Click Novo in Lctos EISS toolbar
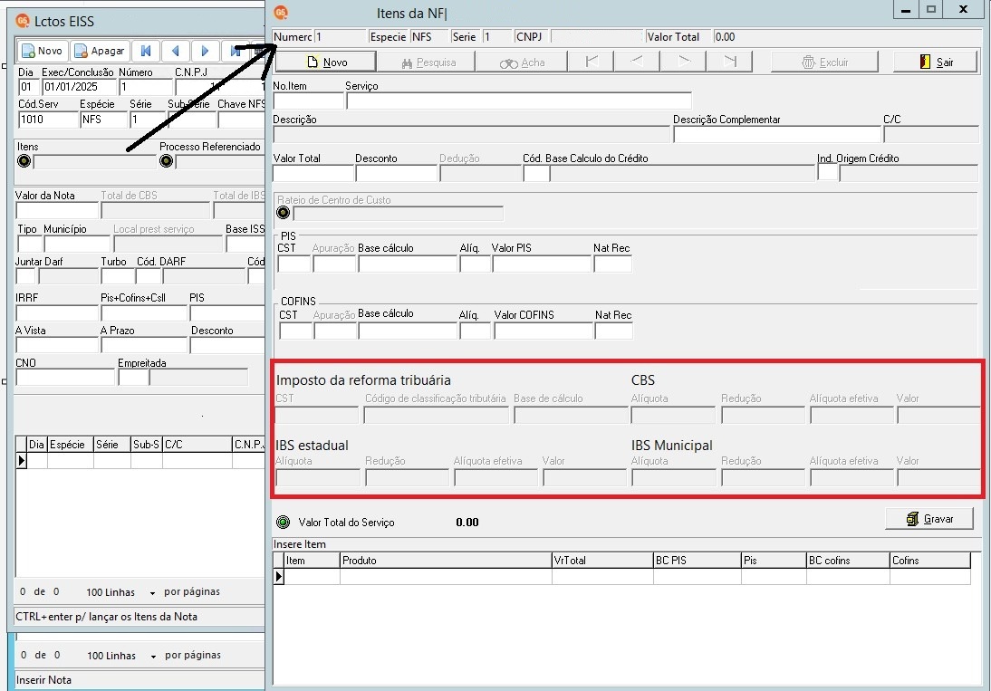This screenshot has height=691, width=991. tap(41, 51)
